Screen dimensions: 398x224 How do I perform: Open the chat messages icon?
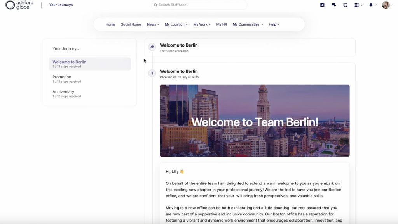(x=334, y=5)
